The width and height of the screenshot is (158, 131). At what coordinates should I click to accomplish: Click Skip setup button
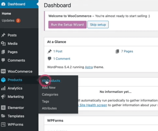click(98, 25)
